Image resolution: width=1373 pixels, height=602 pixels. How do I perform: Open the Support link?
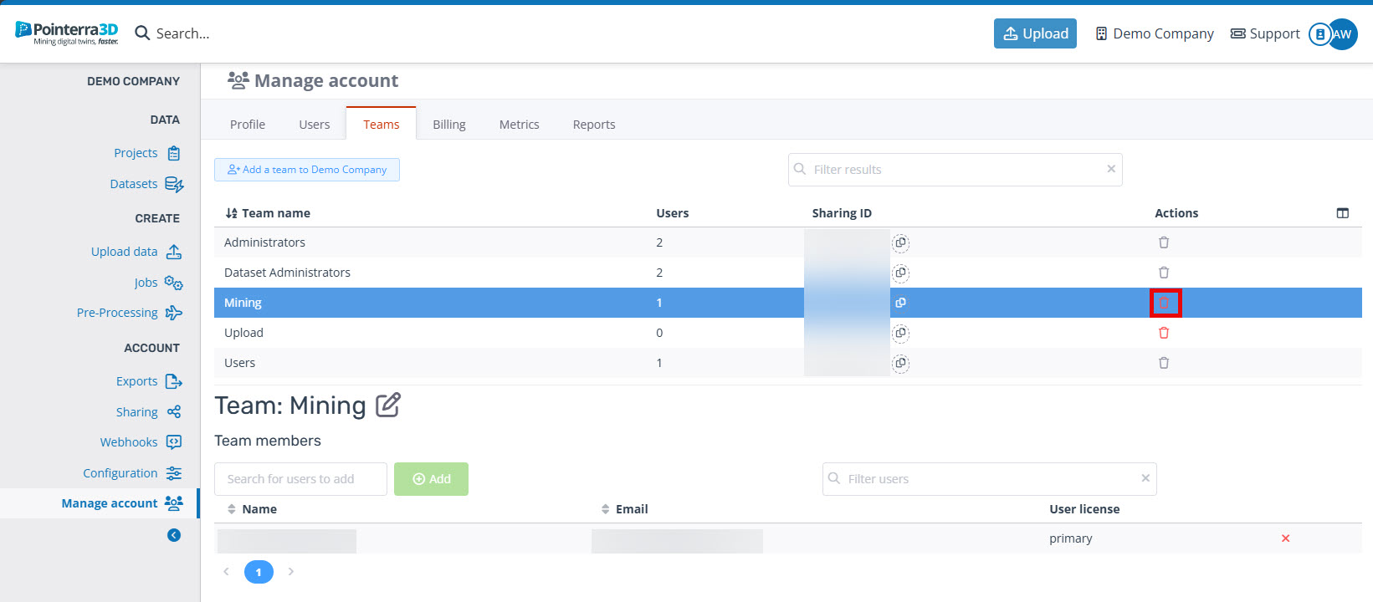(x=1265, y=33)
